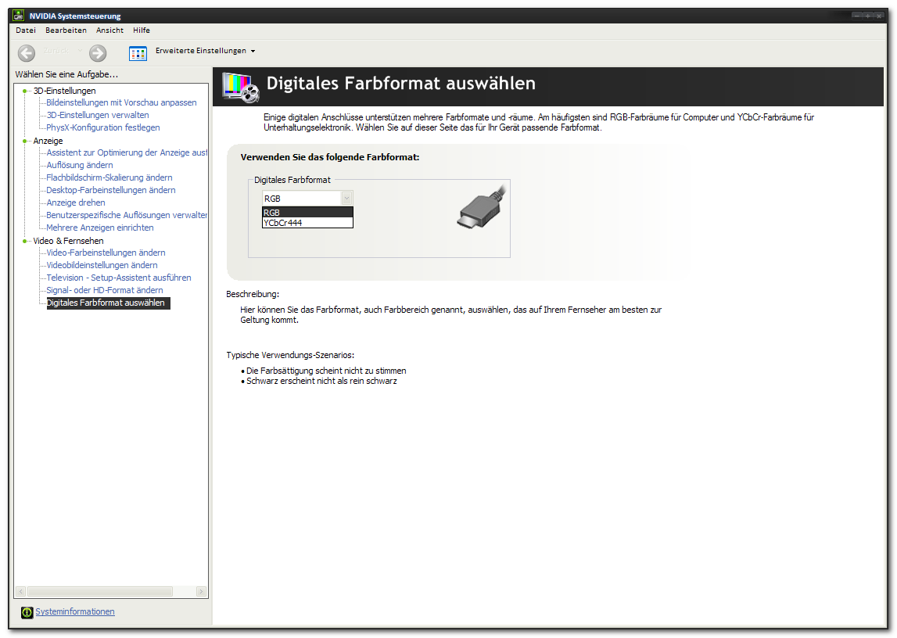This screenshot has height=638, width=897.
Task: Click the tree scrollbar left arrow
Action: click(20, 592)
